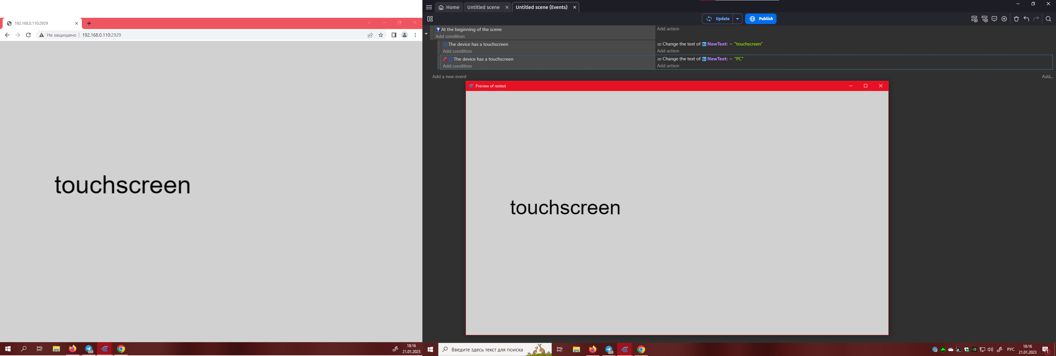
Task: Switch to the Untitled scene tab
Action: pyautogui.click(x=483, y=7)
